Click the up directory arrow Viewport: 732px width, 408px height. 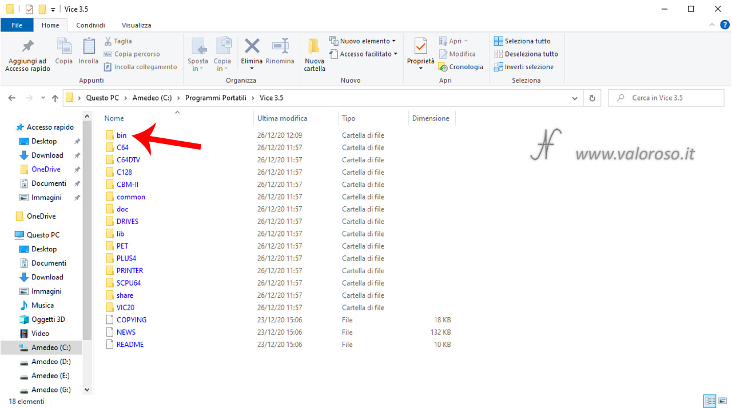pyautogui.click(x=55, y=98)
